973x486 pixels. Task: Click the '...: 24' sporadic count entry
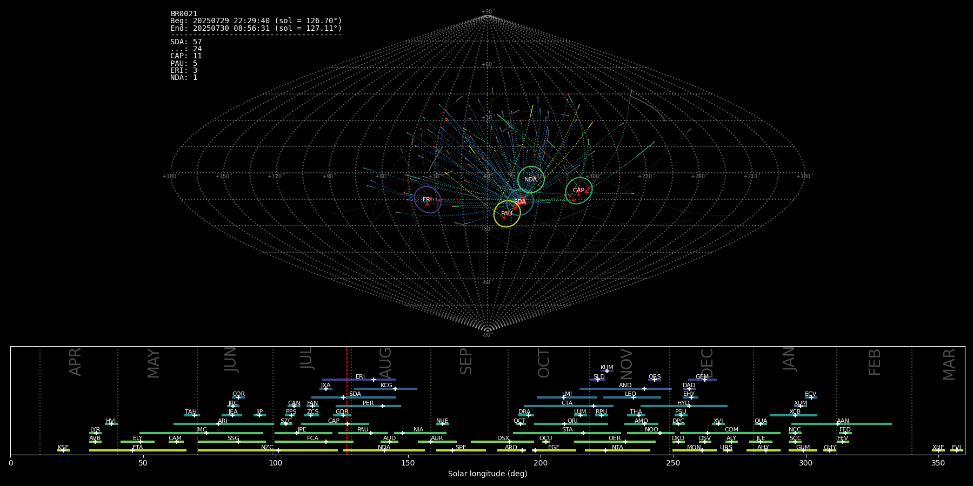coord(186,49)
